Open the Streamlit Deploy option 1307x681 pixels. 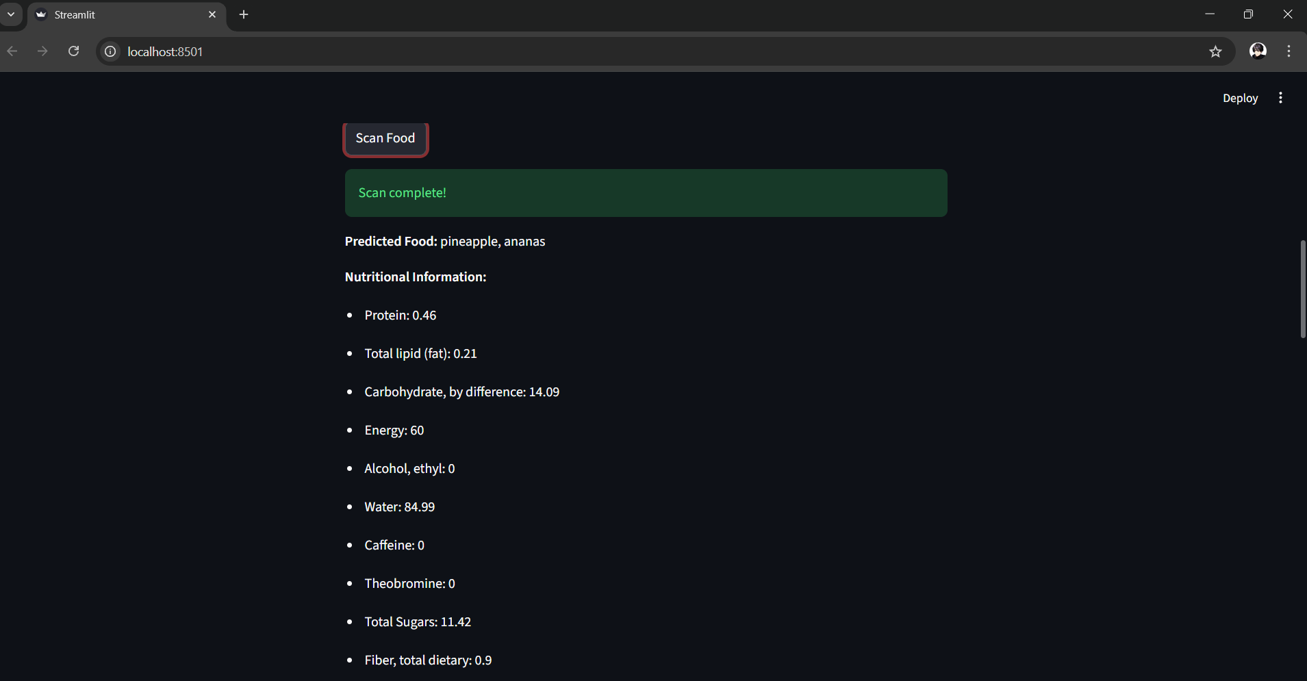point(1240,98)
